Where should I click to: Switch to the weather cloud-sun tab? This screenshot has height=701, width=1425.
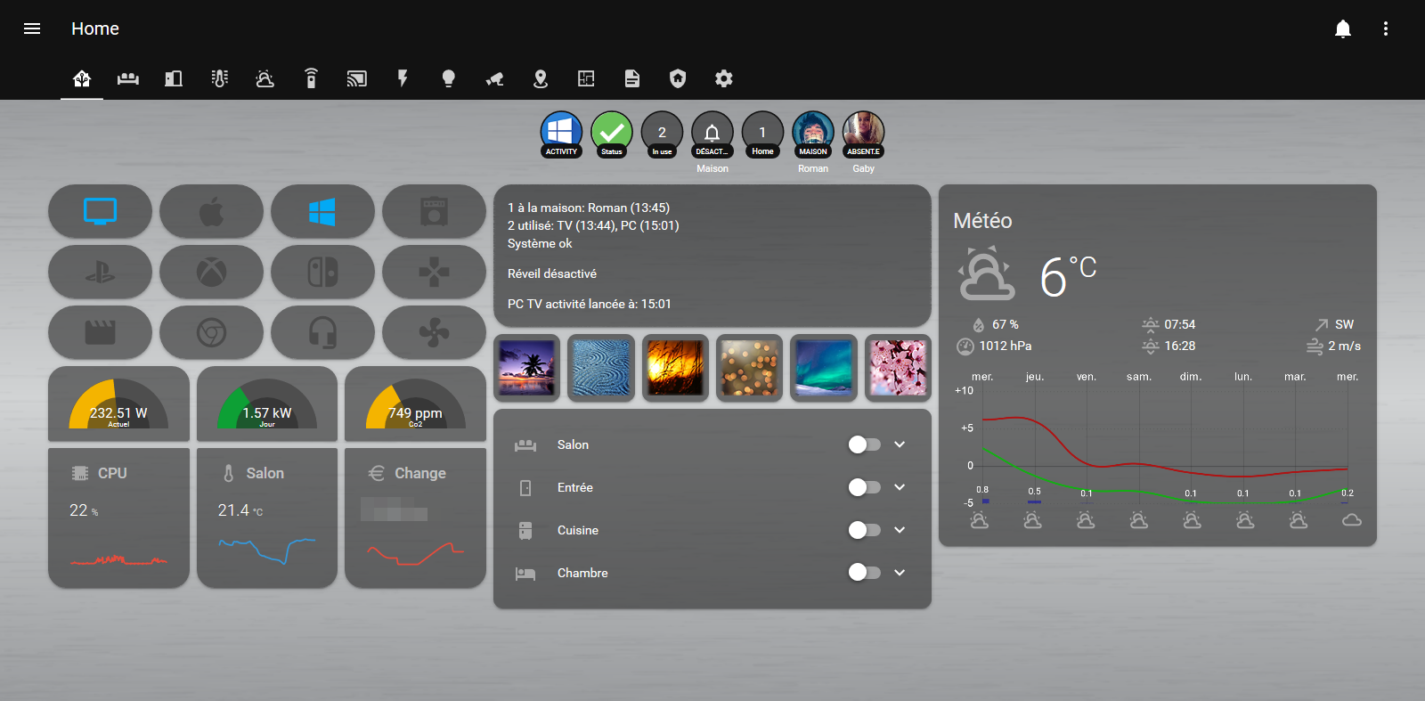click(x=265, y=78)
